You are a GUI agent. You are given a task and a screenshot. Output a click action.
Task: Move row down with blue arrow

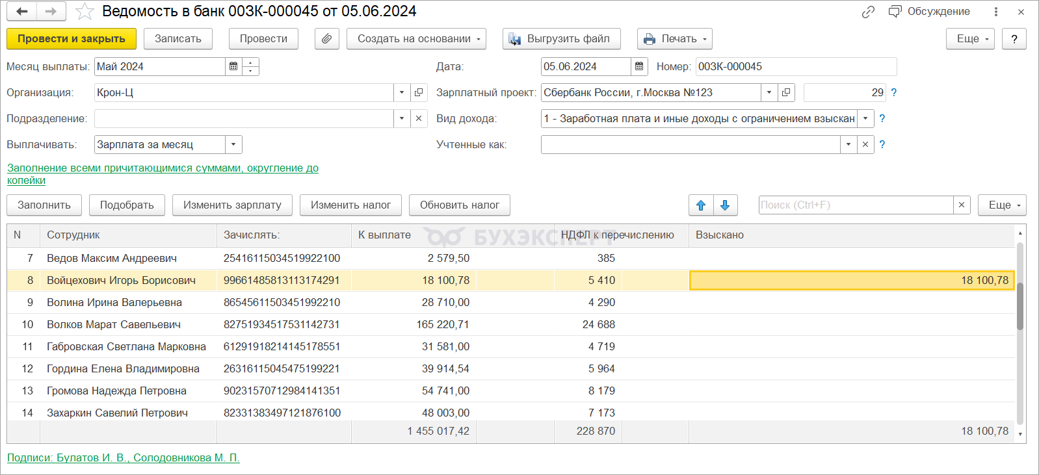coord(725,205)
